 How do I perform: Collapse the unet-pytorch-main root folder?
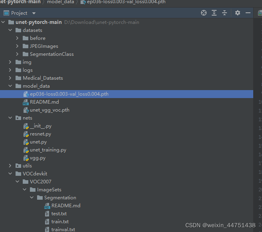3,22
